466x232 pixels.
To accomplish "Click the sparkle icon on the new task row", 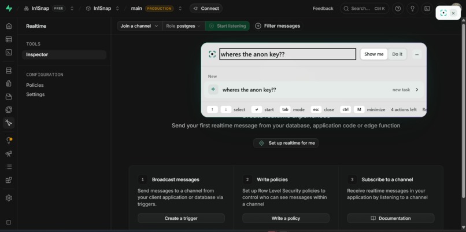I will click(213, 89).
